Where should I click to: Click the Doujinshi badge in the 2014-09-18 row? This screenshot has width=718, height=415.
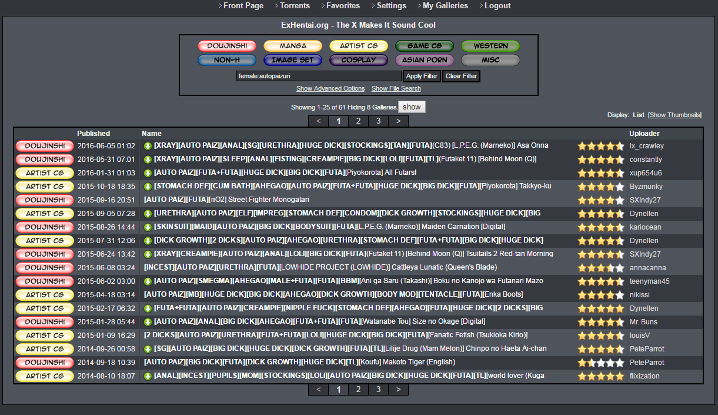click(x=45, y=363)
